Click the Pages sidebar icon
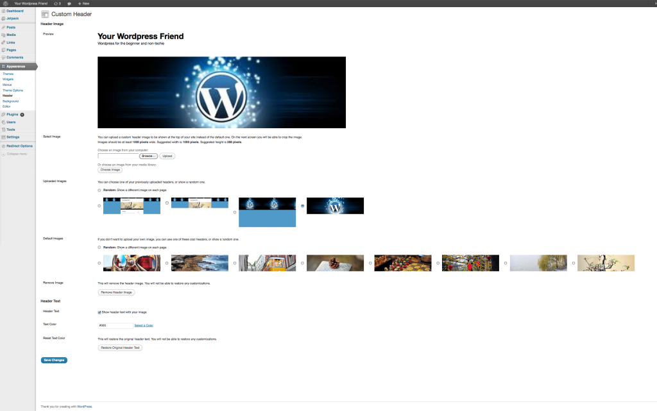 pyautogui.click(x=3, y=50)
